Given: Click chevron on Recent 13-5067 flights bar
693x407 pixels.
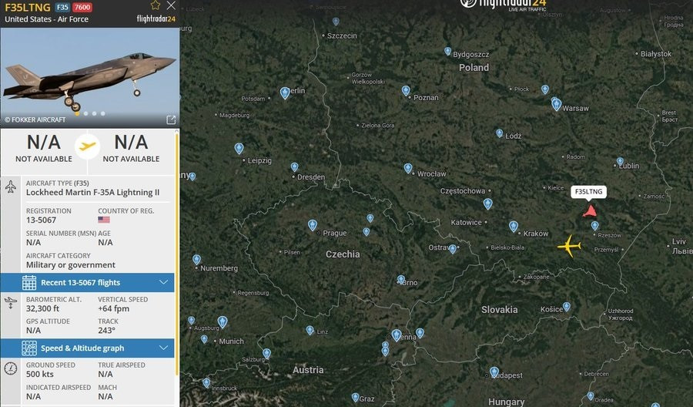Looking at the screenshot, I should pos(163,282).
